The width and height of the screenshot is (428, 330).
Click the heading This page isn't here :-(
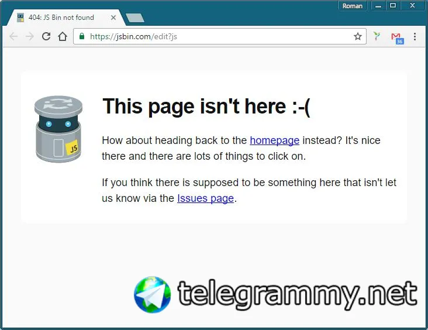[x=206, y=106]
